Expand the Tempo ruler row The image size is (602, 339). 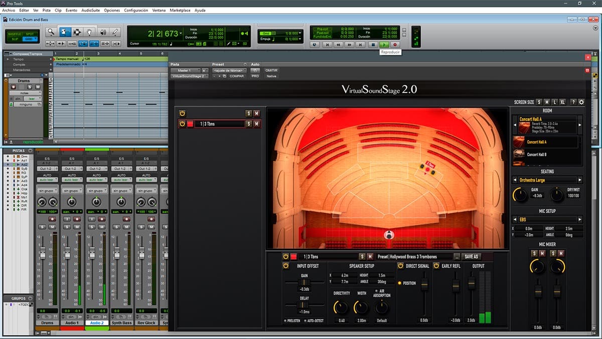click(8, 59)
